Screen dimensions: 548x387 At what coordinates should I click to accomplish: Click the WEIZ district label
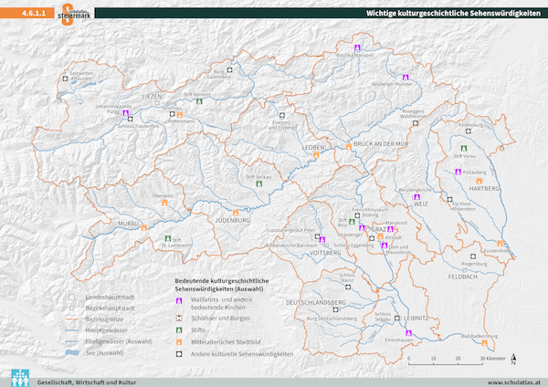point(420,204)
